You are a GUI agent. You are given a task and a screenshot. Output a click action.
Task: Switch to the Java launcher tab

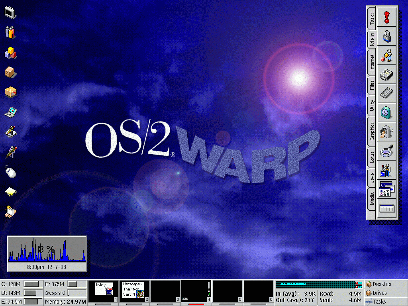click(x=372, y=177)
